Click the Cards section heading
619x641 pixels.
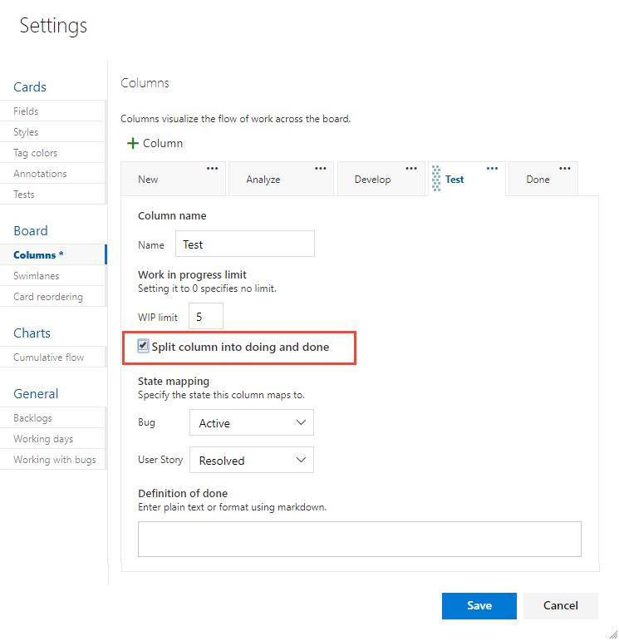point(30,87)
